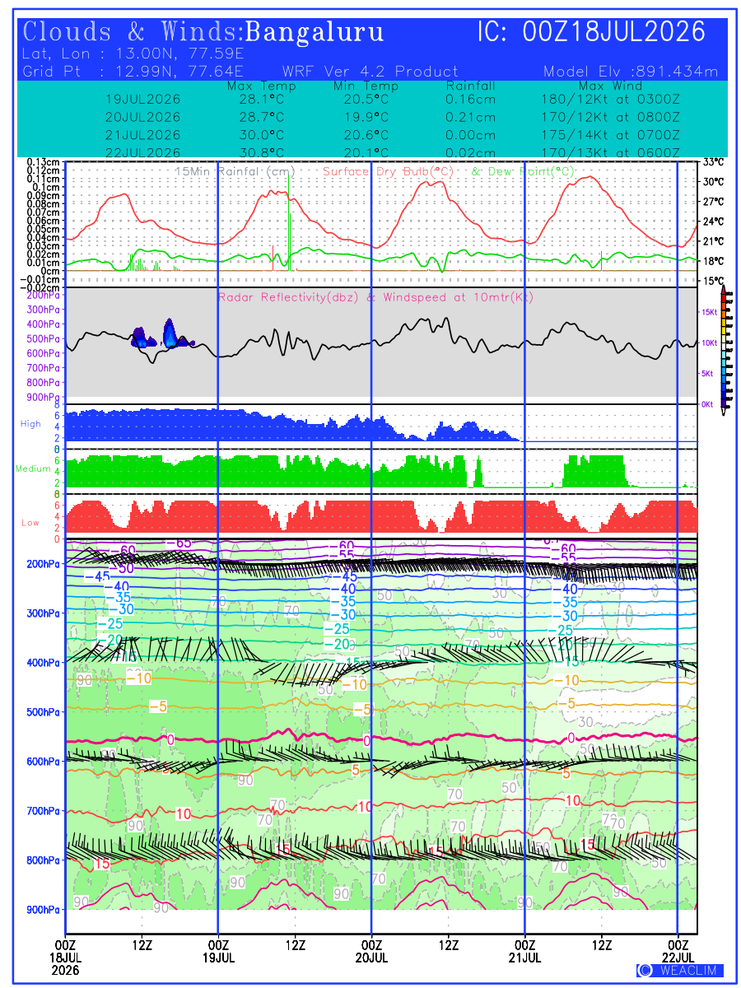
Task: Click the IC: 00Z18JUL2026 header text
Action: (591, 32)
